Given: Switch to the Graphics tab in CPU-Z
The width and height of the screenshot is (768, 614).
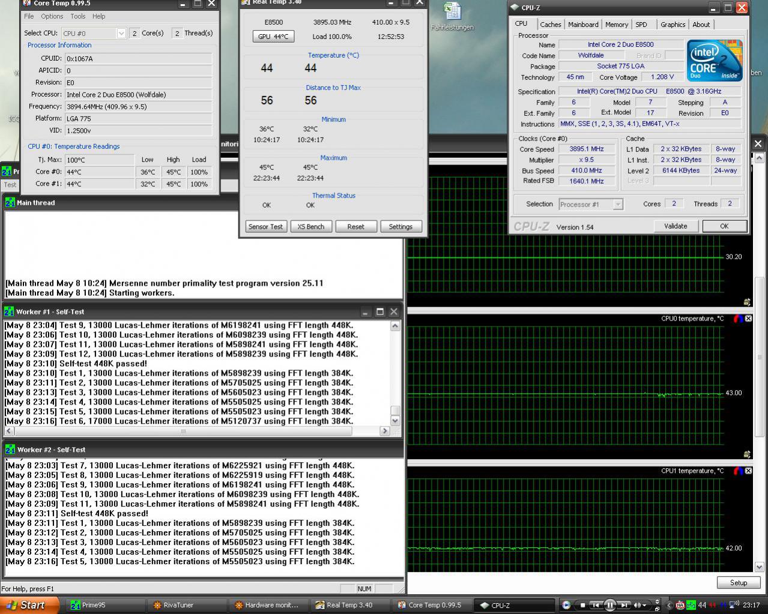Looking at the screenshot, I should 673,25.
